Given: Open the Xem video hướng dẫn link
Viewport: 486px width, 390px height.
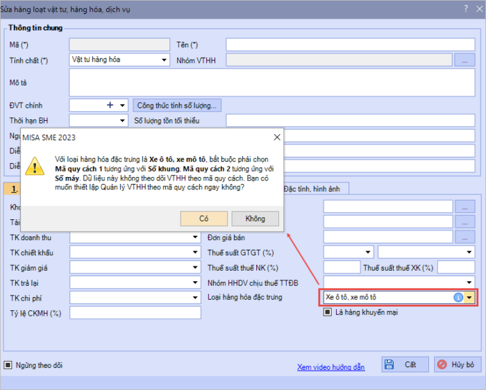Looking at the screenshot, I should [x=330, y=367].
